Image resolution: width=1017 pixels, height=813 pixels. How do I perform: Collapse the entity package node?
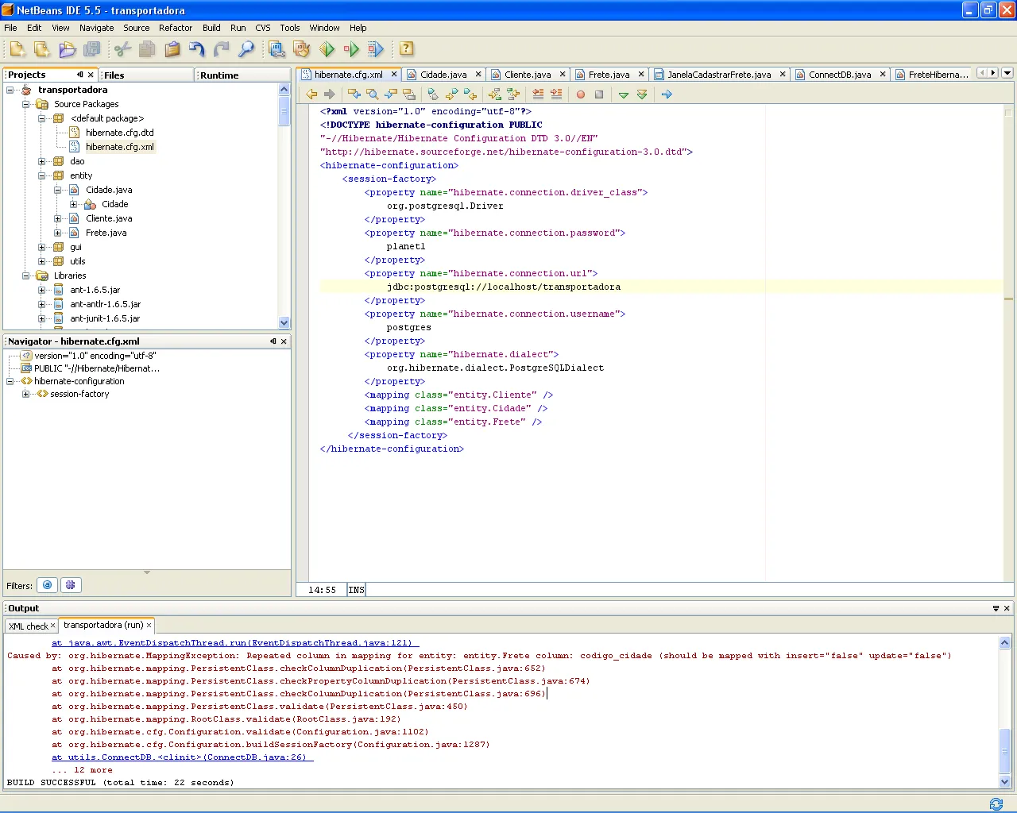[x=42, y=175]
